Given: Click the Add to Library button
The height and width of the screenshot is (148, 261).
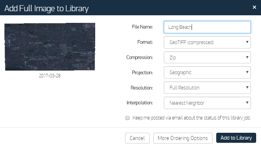Looking at the screenshot, I should (x=236, y=138).
